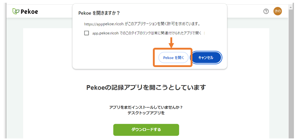Click the Pekoe wordmark text in header

point(29,12)
